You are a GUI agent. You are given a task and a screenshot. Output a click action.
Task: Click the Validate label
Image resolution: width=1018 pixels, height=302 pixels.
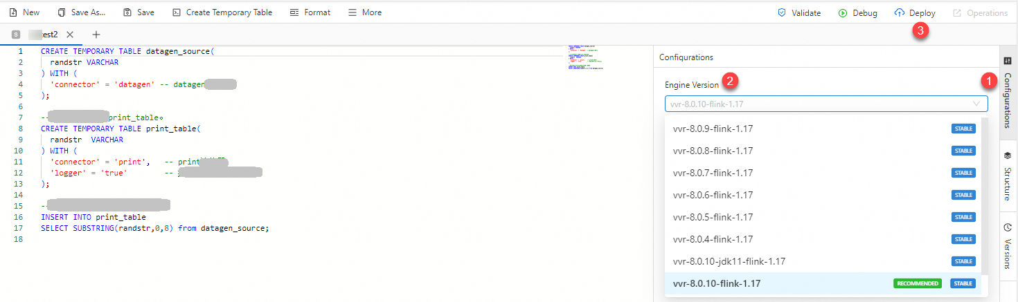point(806,13)
